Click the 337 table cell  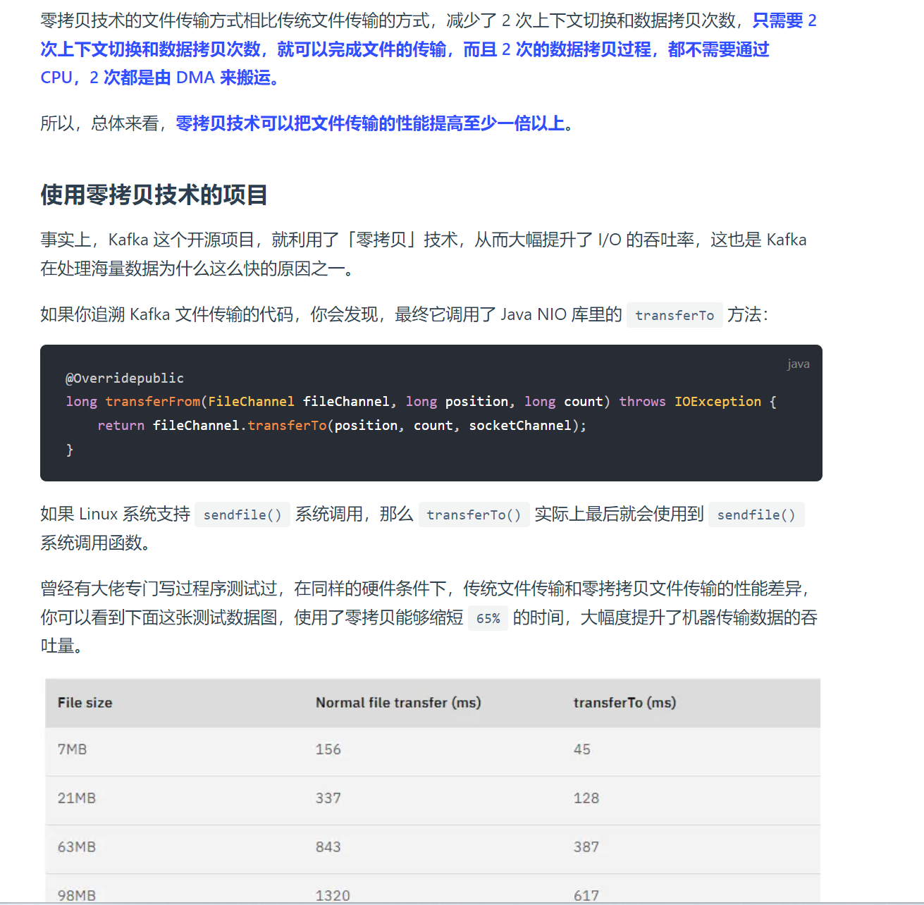[328, 798]
